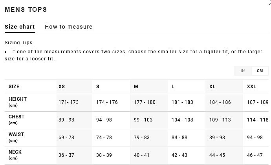Click the 104 - 108 chest cell
The height and width of the screenshot is (165, 271).
pos(182,120)
